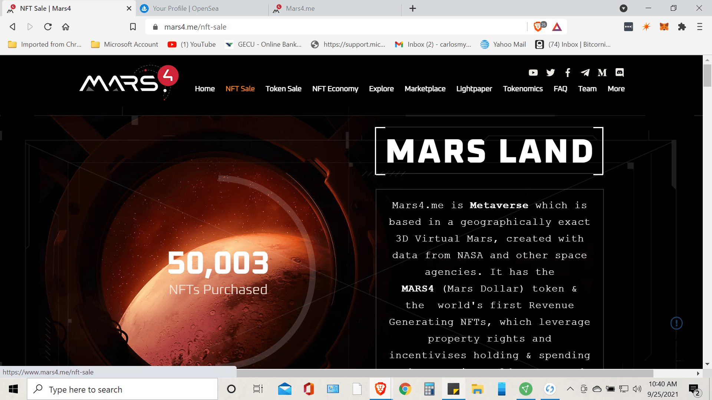Viewport: 712px width, 400px height.
Task: Go to Home in site navigation
Action: [205, 89]
